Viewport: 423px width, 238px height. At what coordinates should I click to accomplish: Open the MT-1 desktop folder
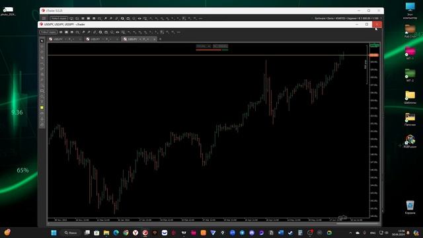(410, 53)
